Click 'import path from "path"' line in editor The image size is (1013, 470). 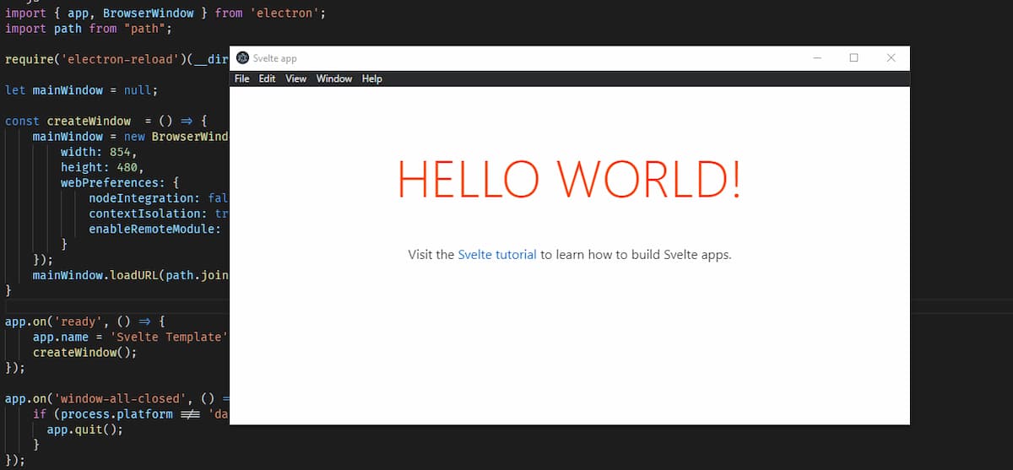tap(88, 29)
